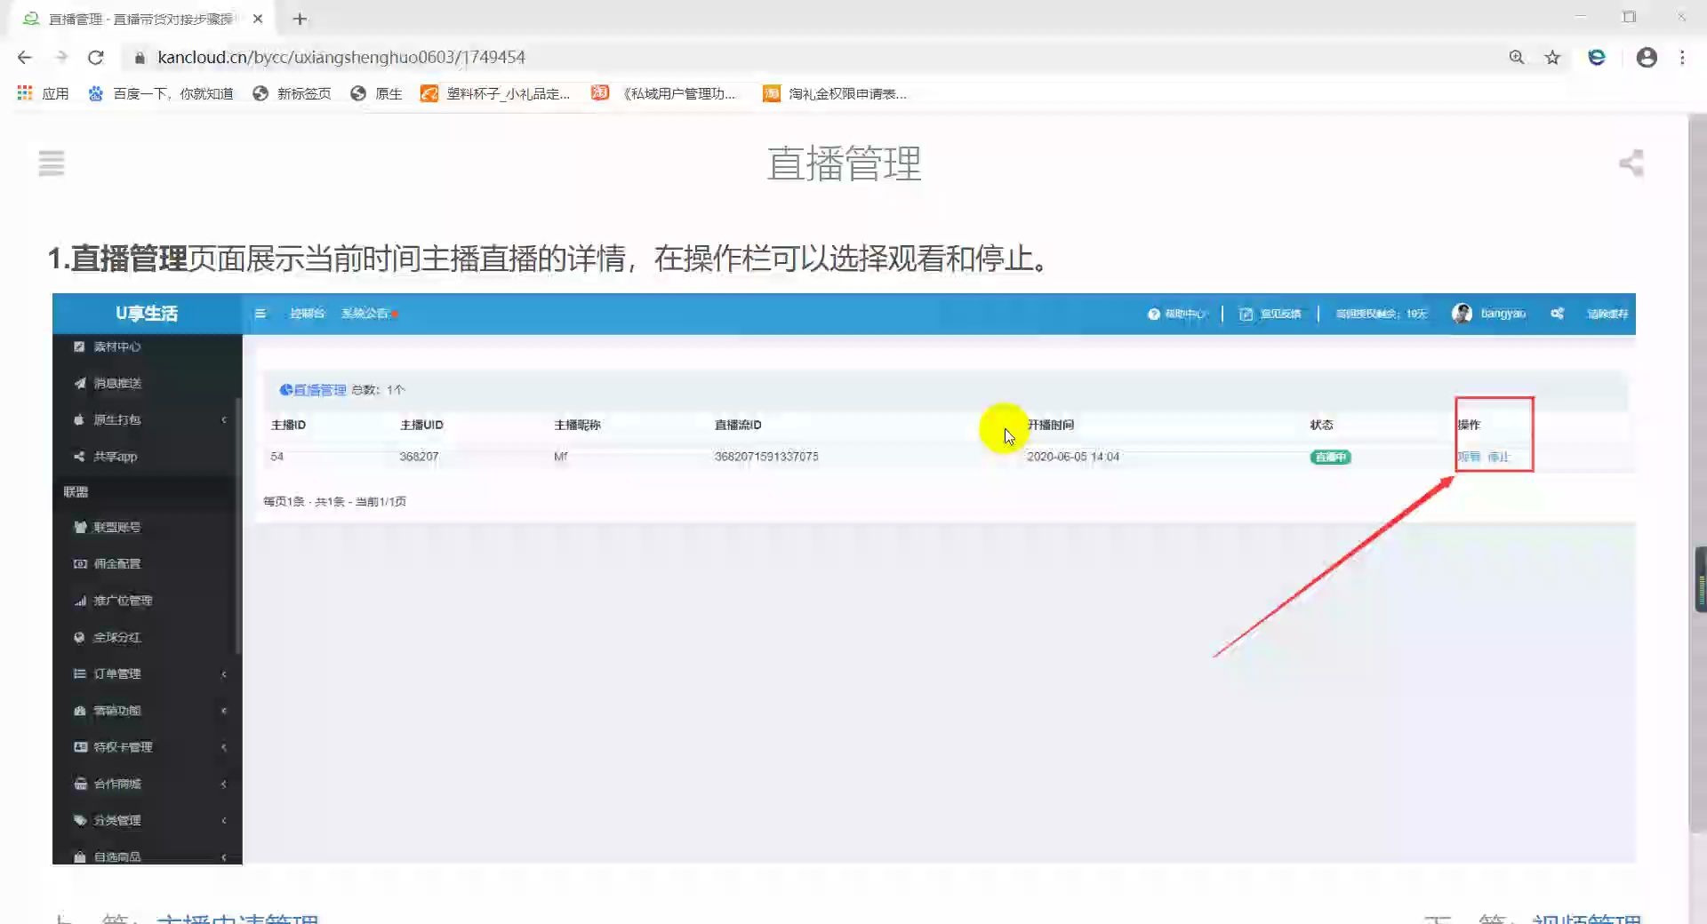The height and width of the screenshot is (924, 1707).
Task: Click the 共享app share icon
Action: pos(79,457)
